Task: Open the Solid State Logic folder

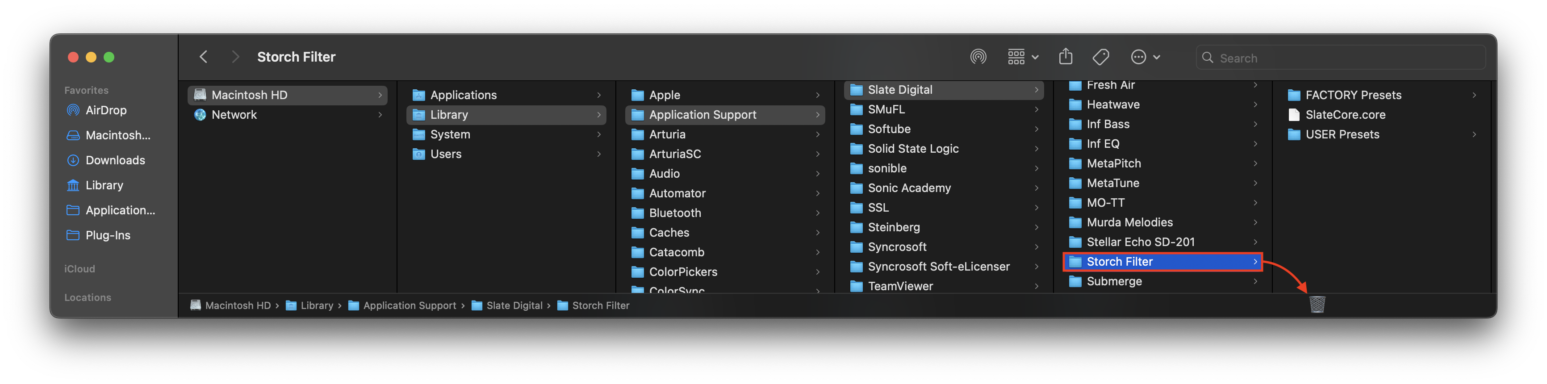Action: [x=944, y=149]
